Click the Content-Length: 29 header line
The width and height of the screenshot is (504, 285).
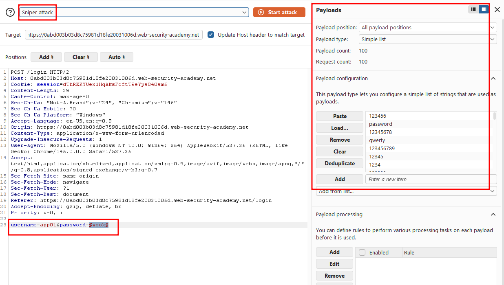40,90
